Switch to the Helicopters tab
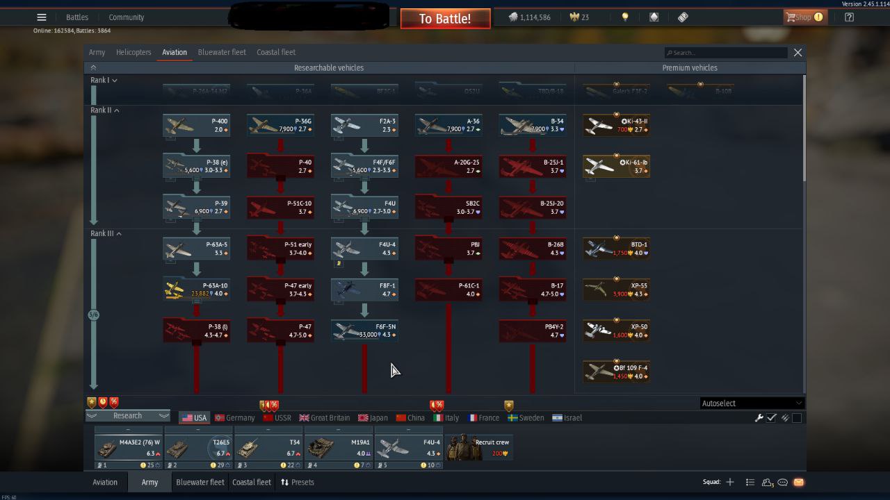Screen dimensions: 890x500 pos(133,52)
